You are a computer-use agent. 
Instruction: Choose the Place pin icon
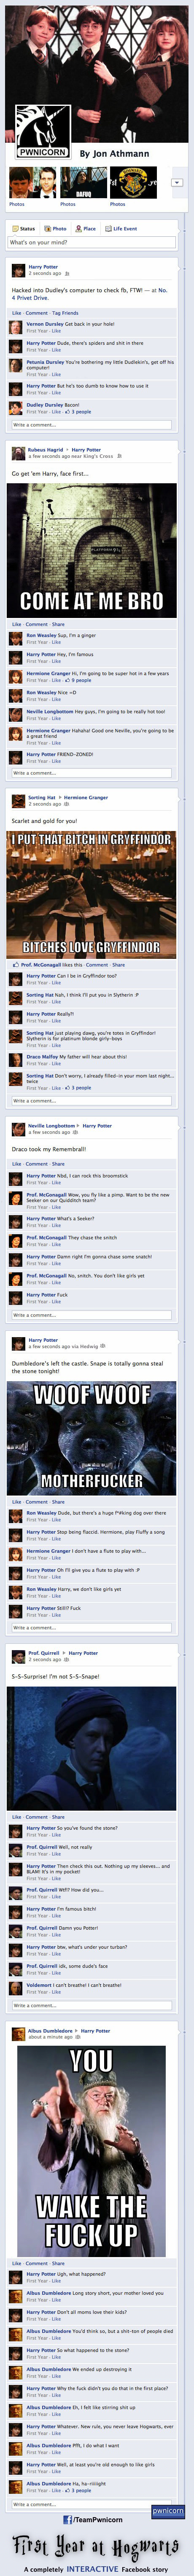[x=80, y=229]
